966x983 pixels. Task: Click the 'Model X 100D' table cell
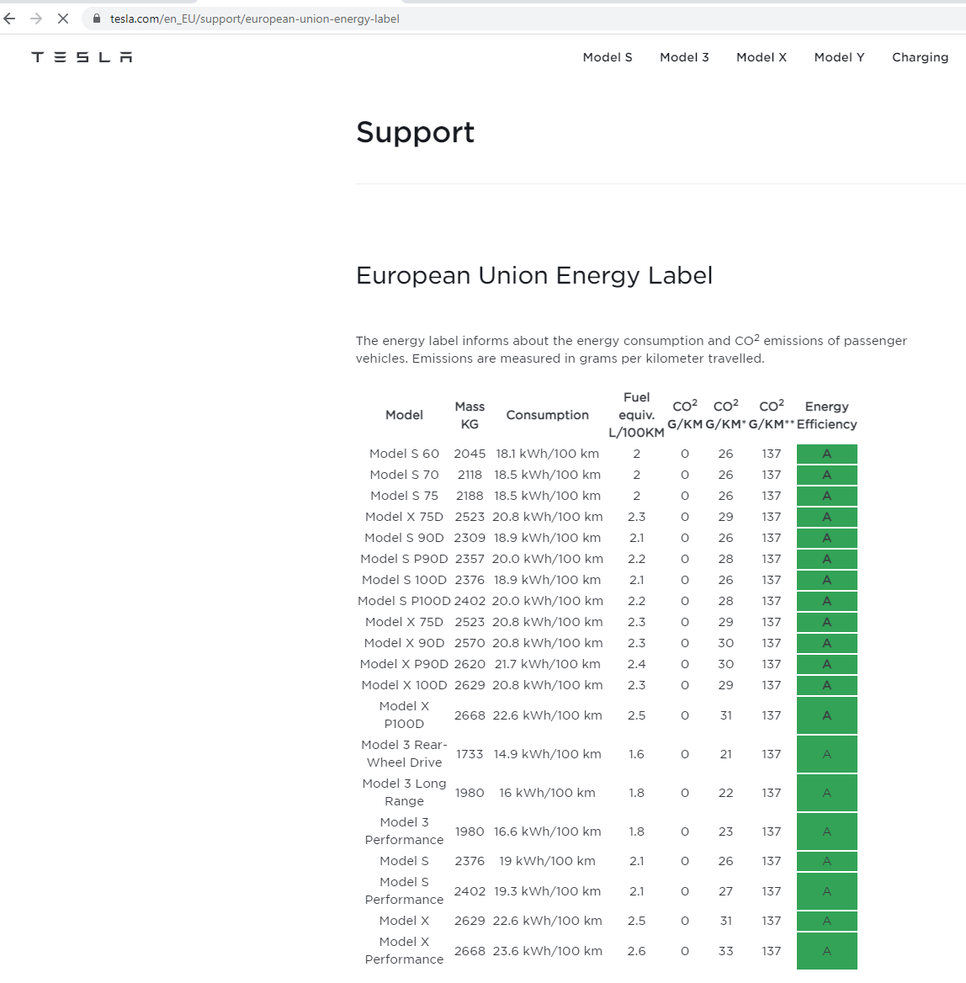tap(405, 685)
